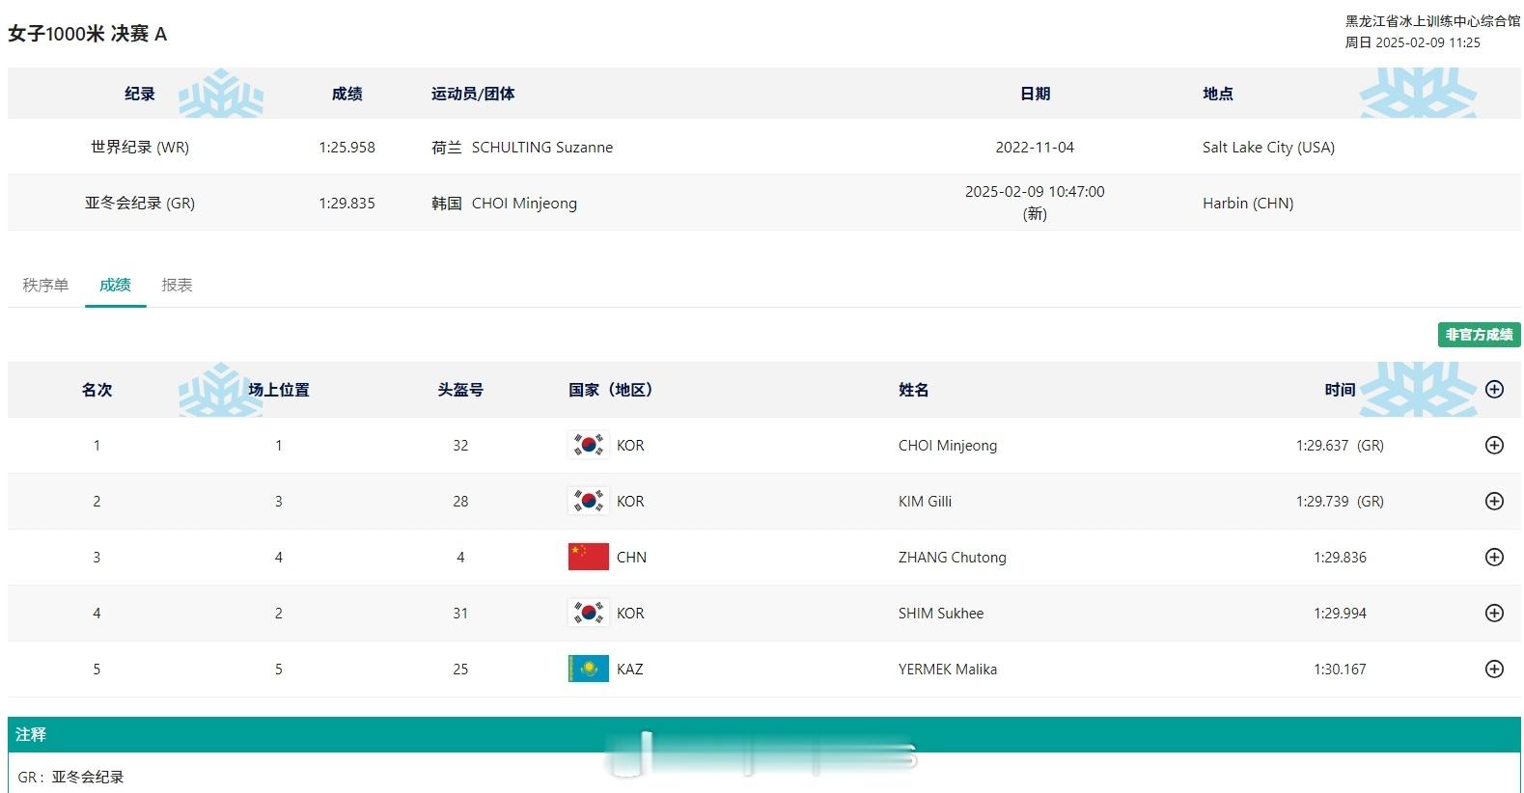Click the 日期 column header
The width and height of the screenshot is (1524, 793).
[x=1035, y=94]
